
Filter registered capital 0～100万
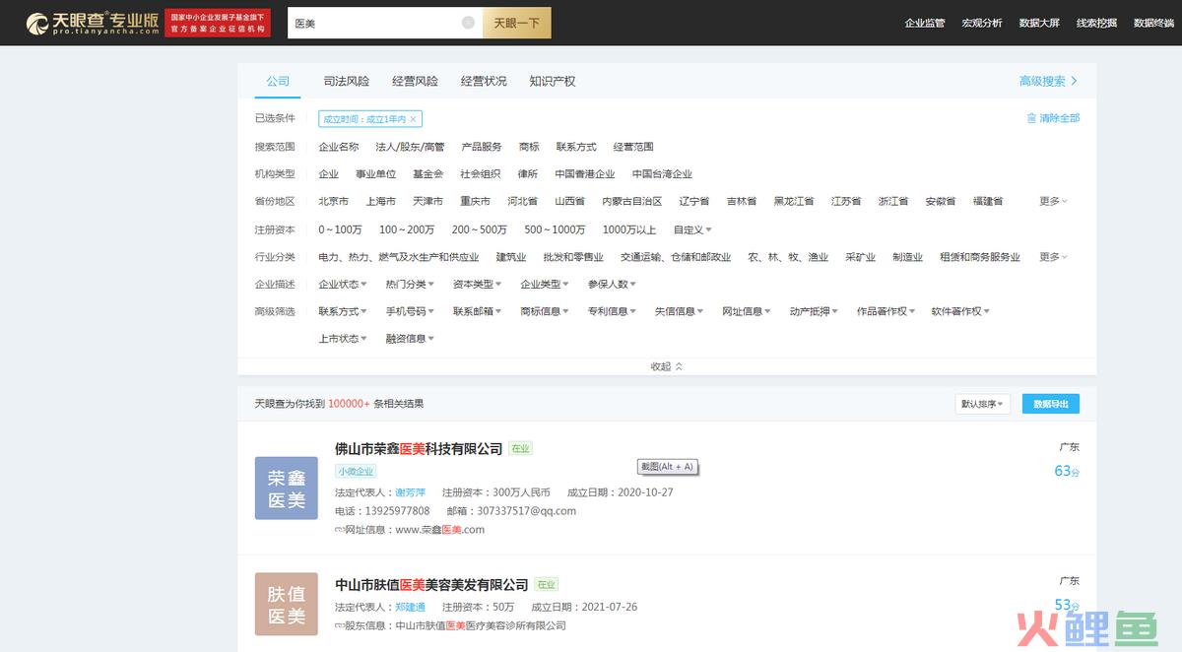[x=340, y=229]
